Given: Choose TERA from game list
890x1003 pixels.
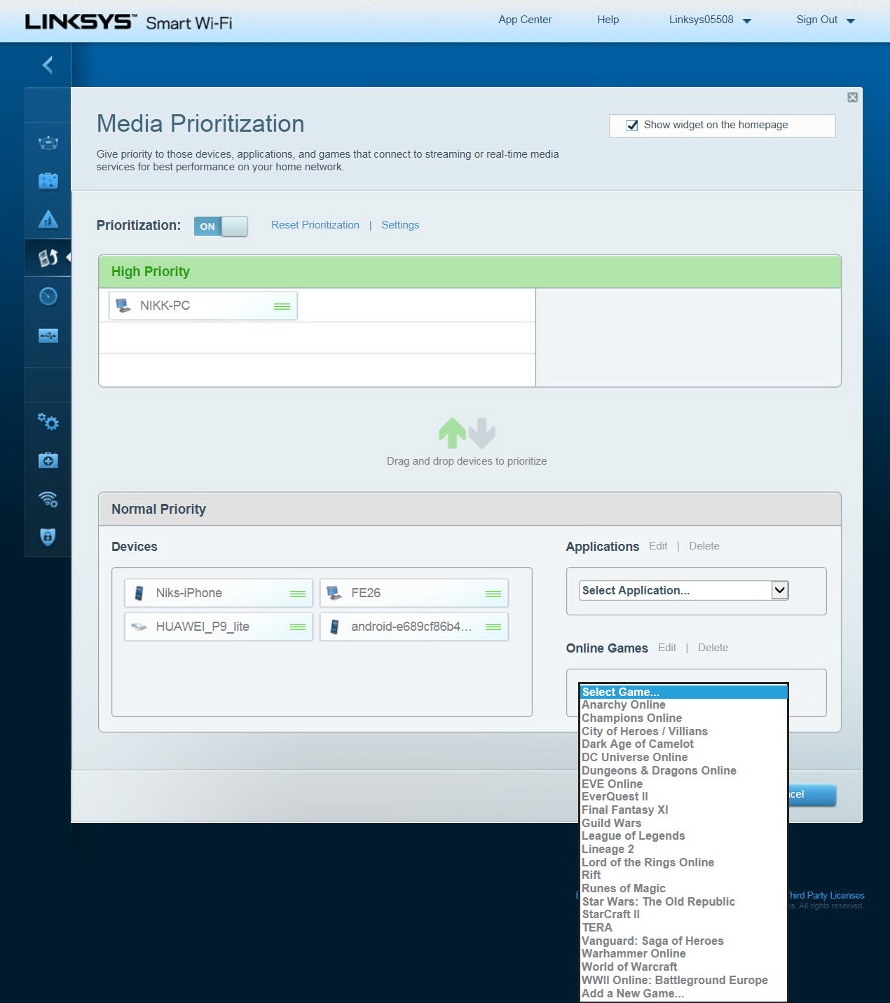Looking at the screenshot, I should [x=684, y=927].
